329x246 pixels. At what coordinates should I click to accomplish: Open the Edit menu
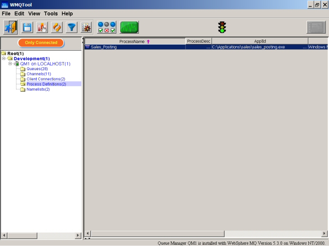pyautogui.click(x=19, y=14)
